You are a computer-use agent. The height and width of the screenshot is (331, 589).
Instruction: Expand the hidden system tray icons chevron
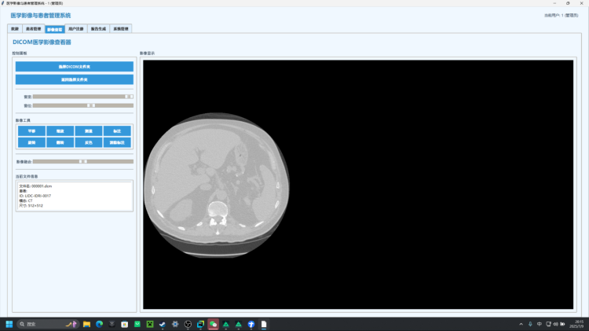(x=520, y=324)
